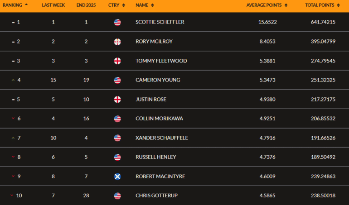The image size is (349, 205).
Task: Click Robert MacIntyre's Scotland flag icon
Action: [x=117, y=176]
